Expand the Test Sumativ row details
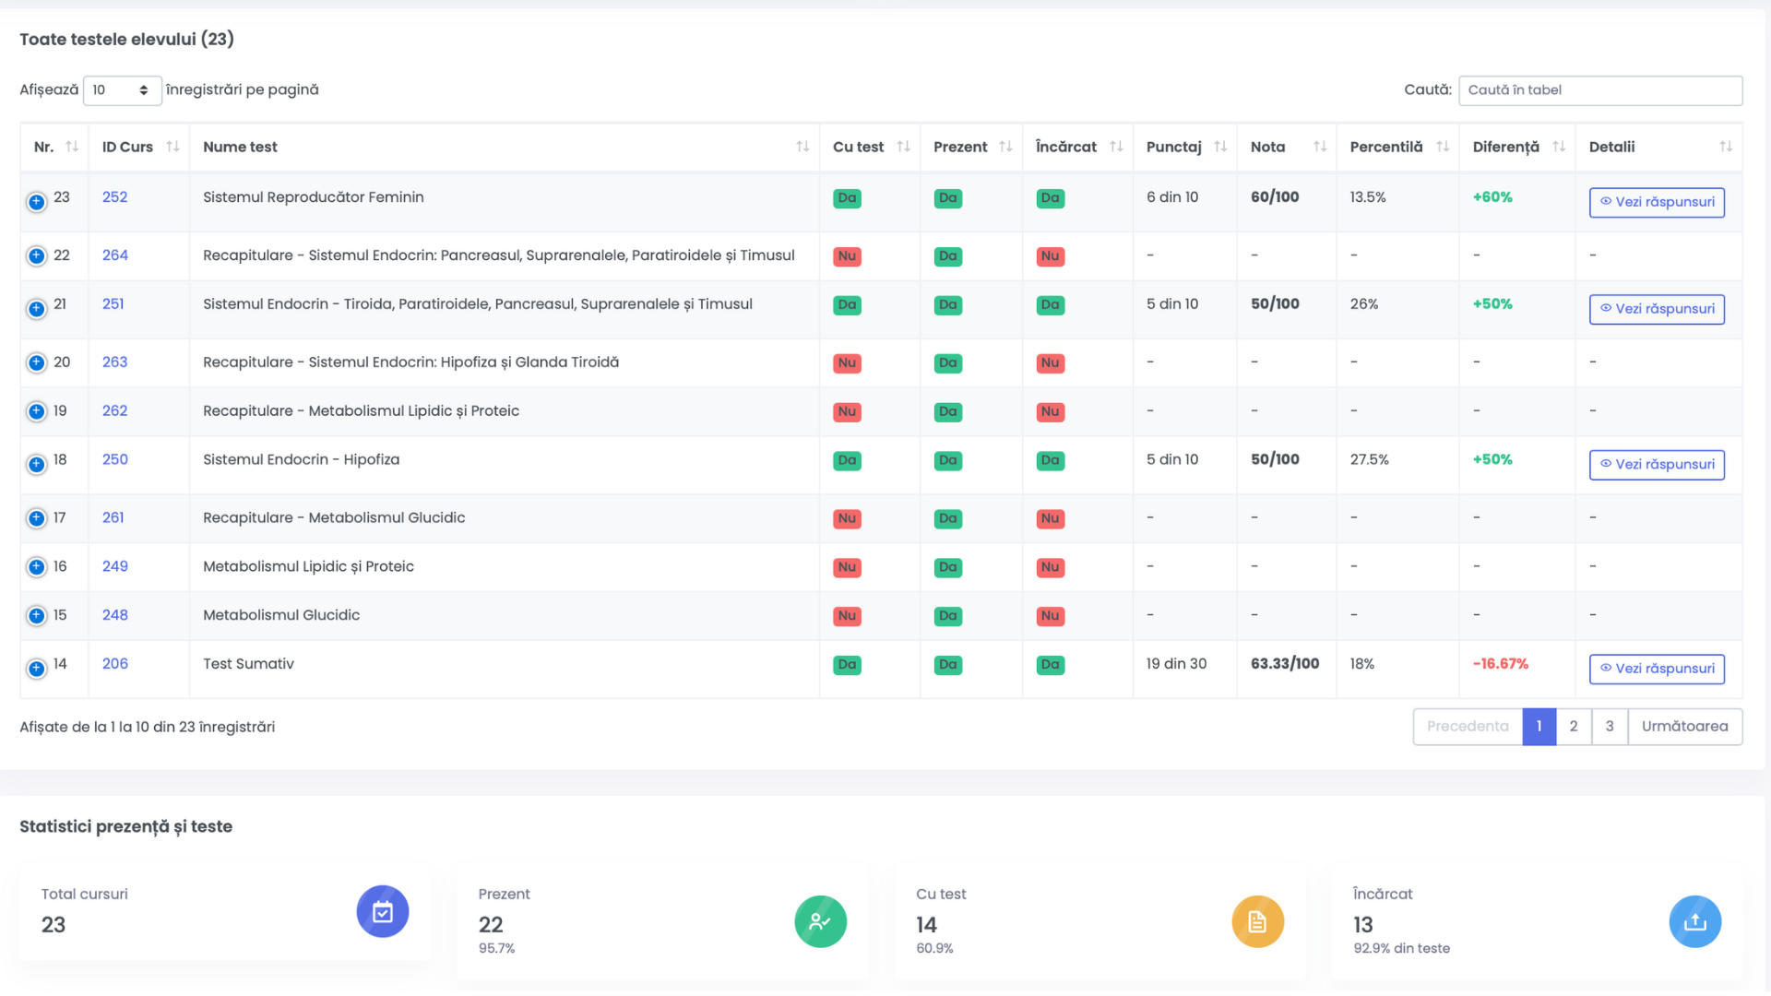The height and width of the screenshot is (996, 1771). pos(37,669)
